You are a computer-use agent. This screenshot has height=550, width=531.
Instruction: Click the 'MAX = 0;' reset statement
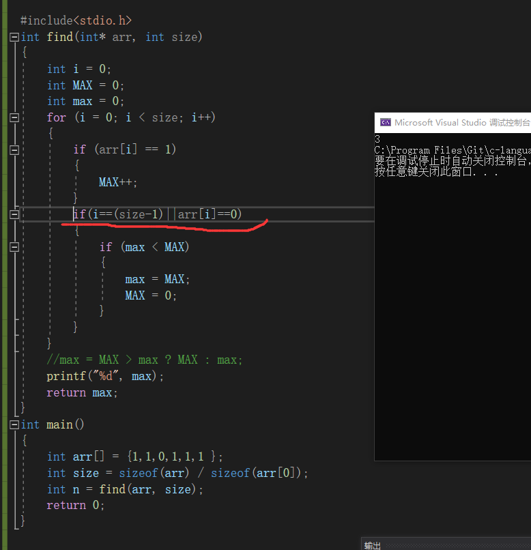pyautogui.click(x=151, y=295)
